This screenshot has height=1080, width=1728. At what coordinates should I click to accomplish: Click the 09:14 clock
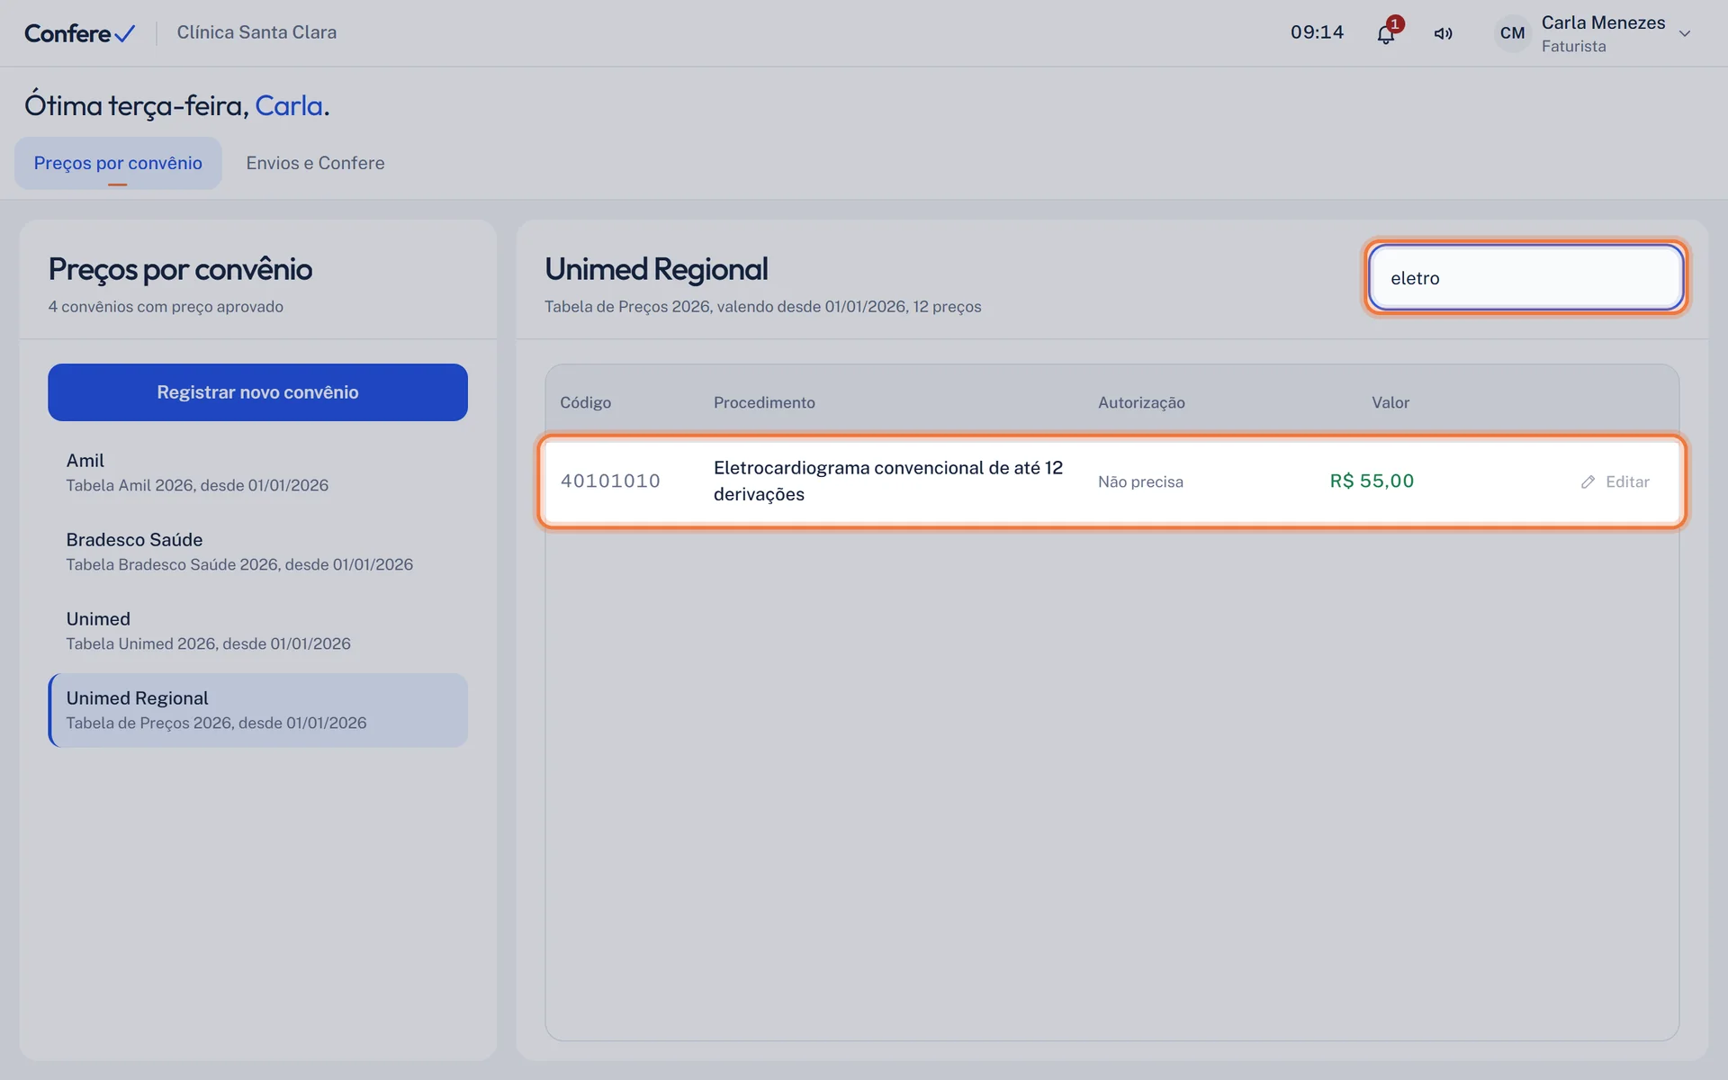(1317, 32)
